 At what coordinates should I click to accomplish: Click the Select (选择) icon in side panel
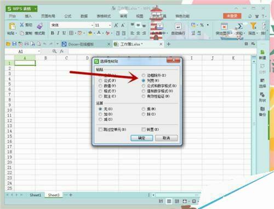tap(262, 81)
